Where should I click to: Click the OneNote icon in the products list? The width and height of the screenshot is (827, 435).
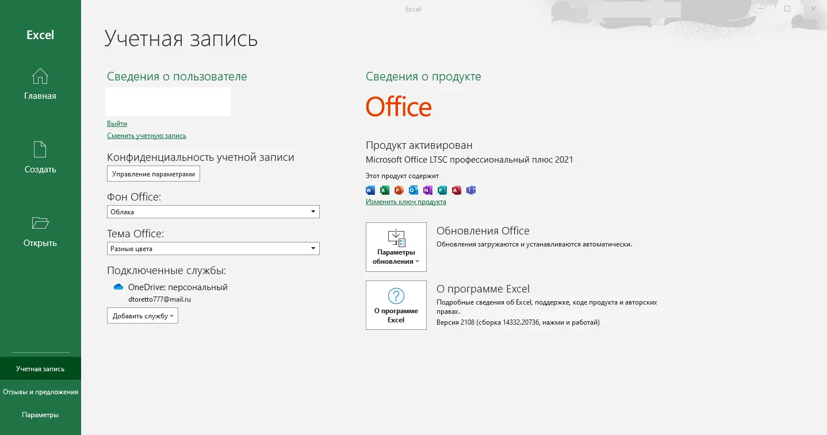coord(427,190)
